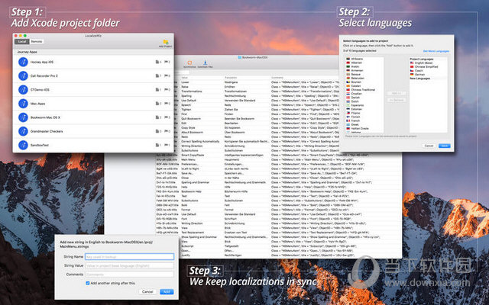Image resolution: width=489 pixels, height=305 pixels.
Task: Click Save in the language selection dialog
Action: pos(445,146)
